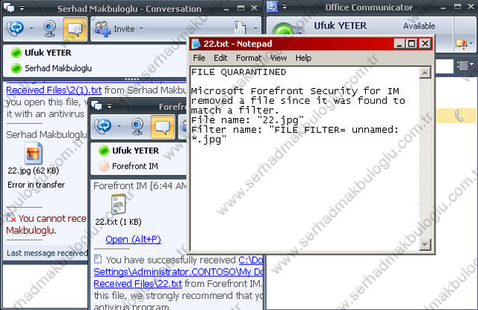This screenshot has height=310, width=478.
Task: Click Open (Alt+P) link
Action: pyautogui.click(x=133, y=239)
